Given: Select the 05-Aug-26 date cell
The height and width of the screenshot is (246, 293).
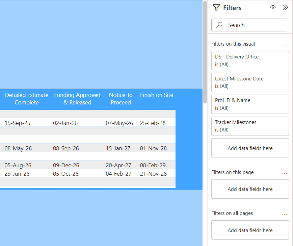Looking at the screenshot, I should pos(18,165).
